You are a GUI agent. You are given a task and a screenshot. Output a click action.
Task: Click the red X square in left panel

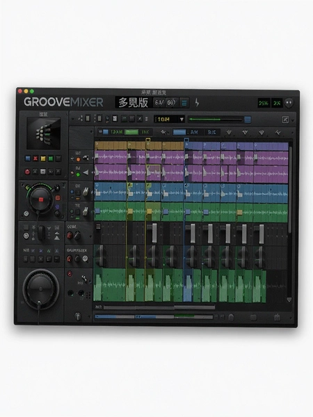coord(35,158)
